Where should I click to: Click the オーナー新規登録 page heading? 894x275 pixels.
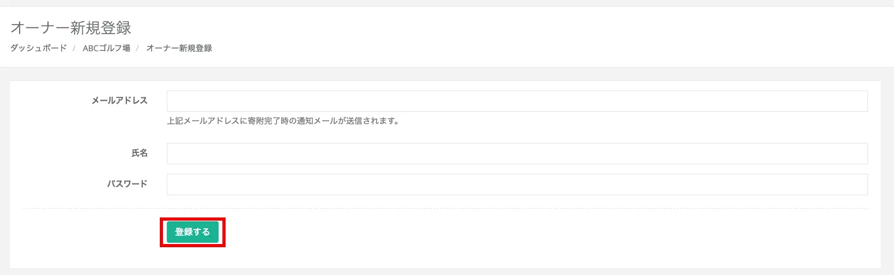tap(71, 28)
